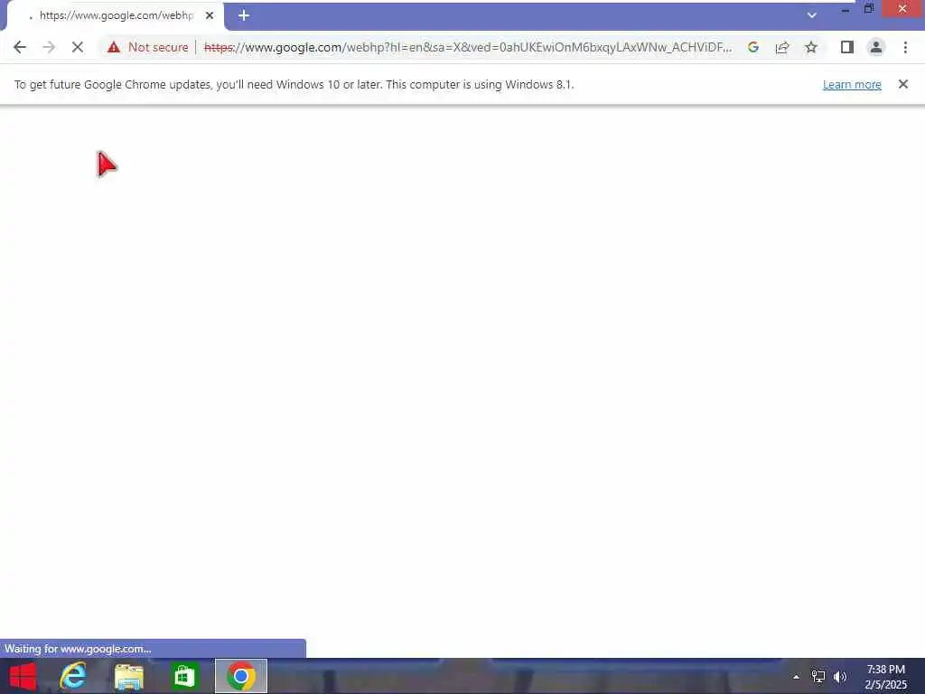This screenshot has width=925, height=694.
Task: Bookmark this tab with the star
Action: pyautogui.click(x=811, y=47)
